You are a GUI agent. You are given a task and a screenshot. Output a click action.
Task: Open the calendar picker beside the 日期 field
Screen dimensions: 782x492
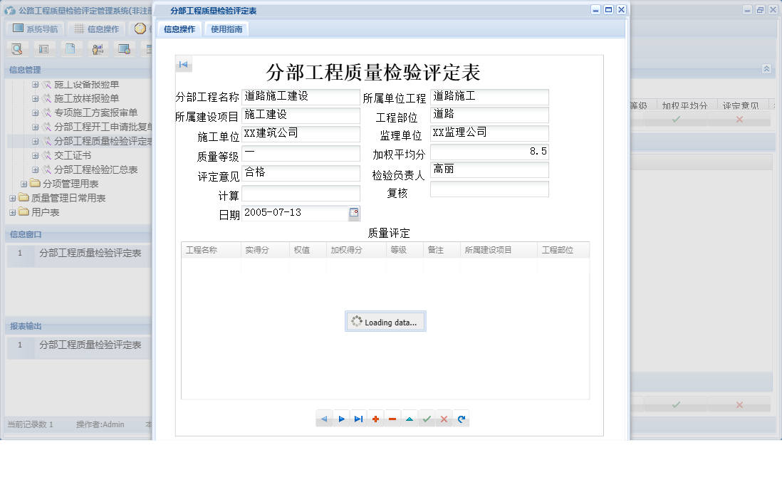click(x=354, y=213)
